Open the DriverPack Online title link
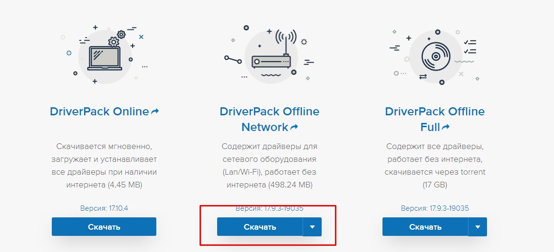The height and width of the screenshot is (252, 554). click(x=100, y=112)
